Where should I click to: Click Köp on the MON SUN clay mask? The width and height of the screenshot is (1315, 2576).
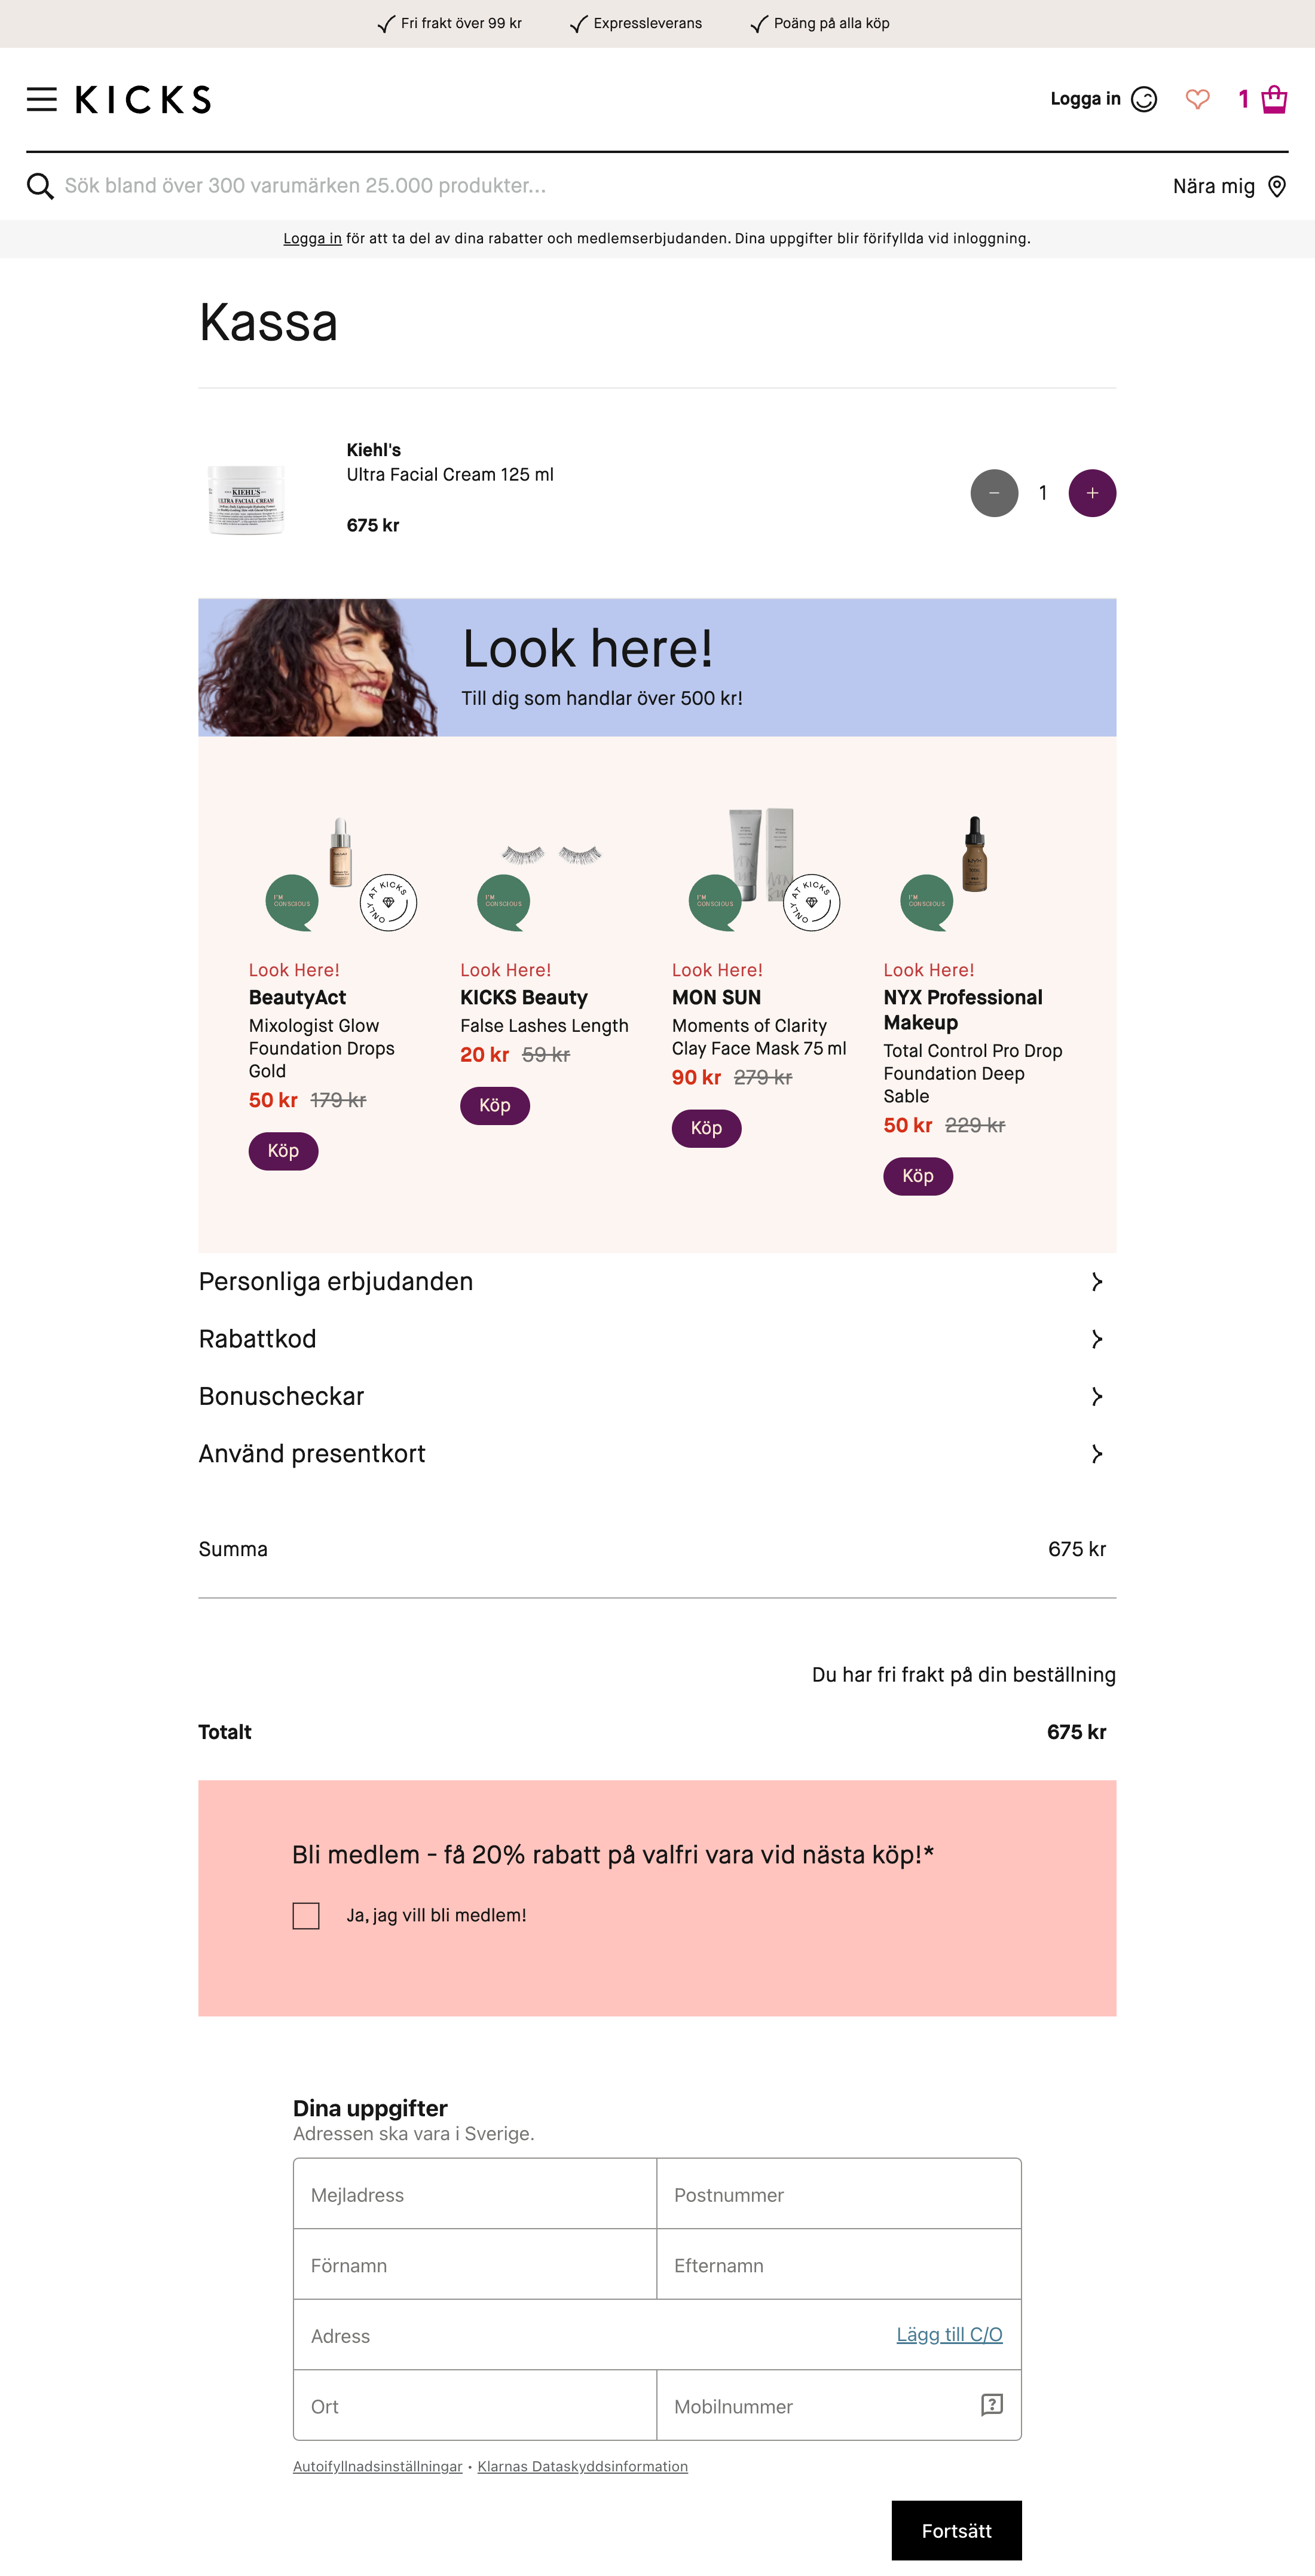(706, 1129)
